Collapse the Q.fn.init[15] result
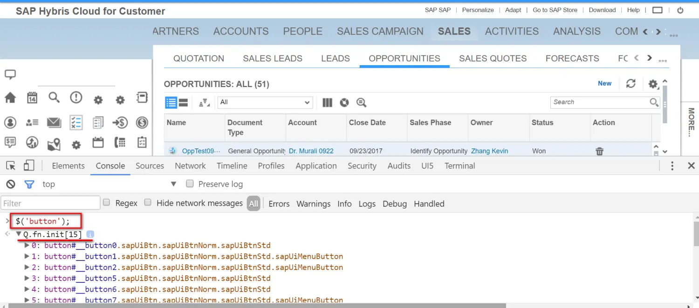The height and width of the screenshot is (308, 699). click(19, 234)
